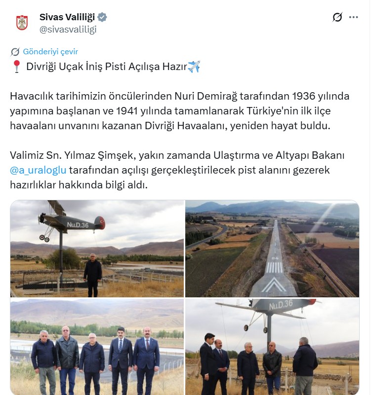Open the @a_uraloglu mention
The image size is (371, 395).
point(38,170)
